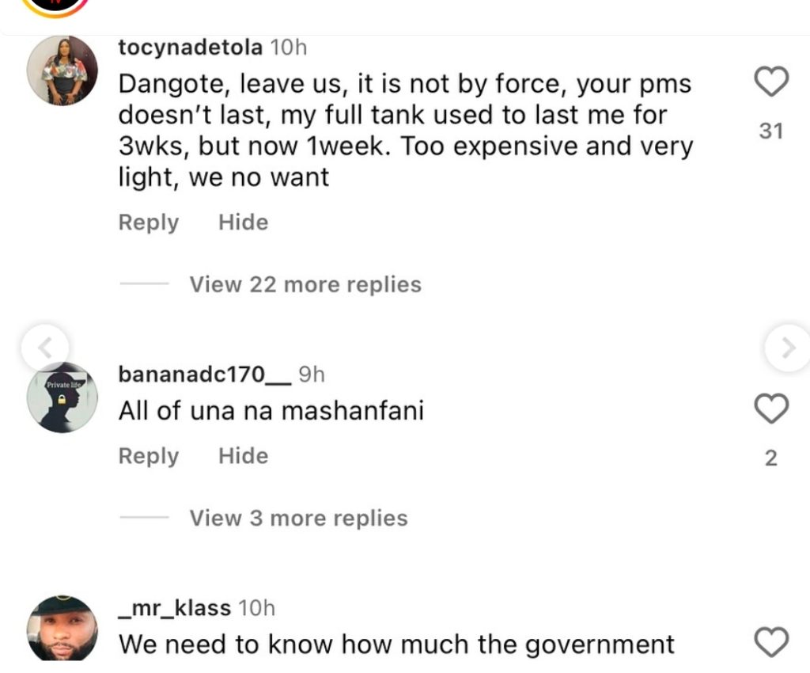Expand View 3 more replies

click(x=298, y=518)
